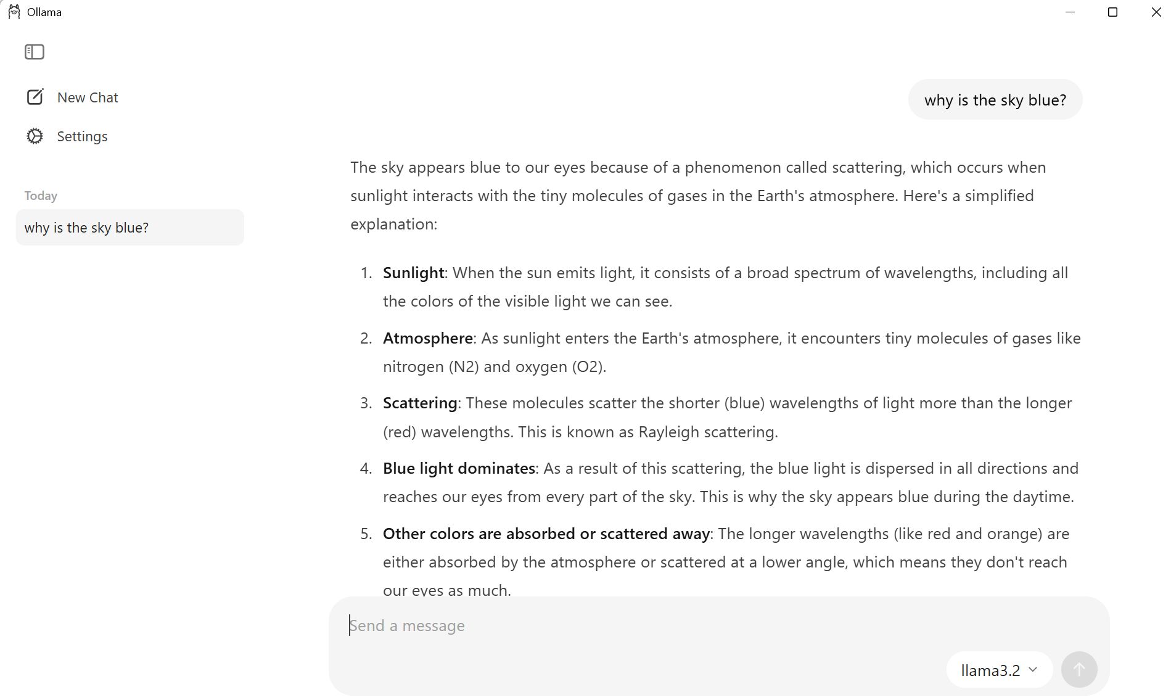Image resolution: width=1171 pixels, height=697 pixels.
Task: Start a conversation via New Chat label
Action: [x=88, y=97]
